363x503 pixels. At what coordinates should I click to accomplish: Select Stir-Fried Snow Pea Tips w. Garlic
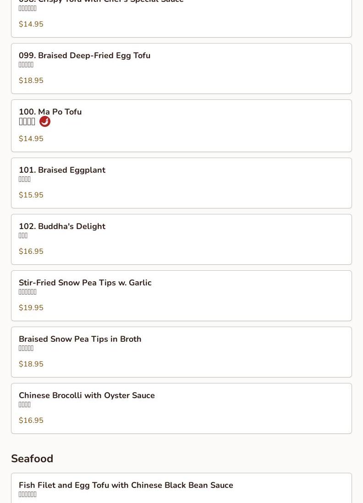point(85,283)
